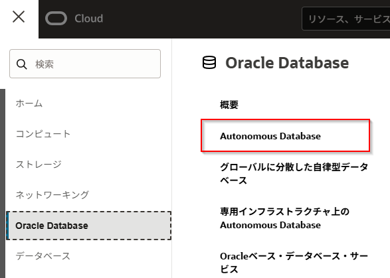Open the 概要 link
Screen dimensions: 390x278
pyautogui.click(x=229, y=105)
